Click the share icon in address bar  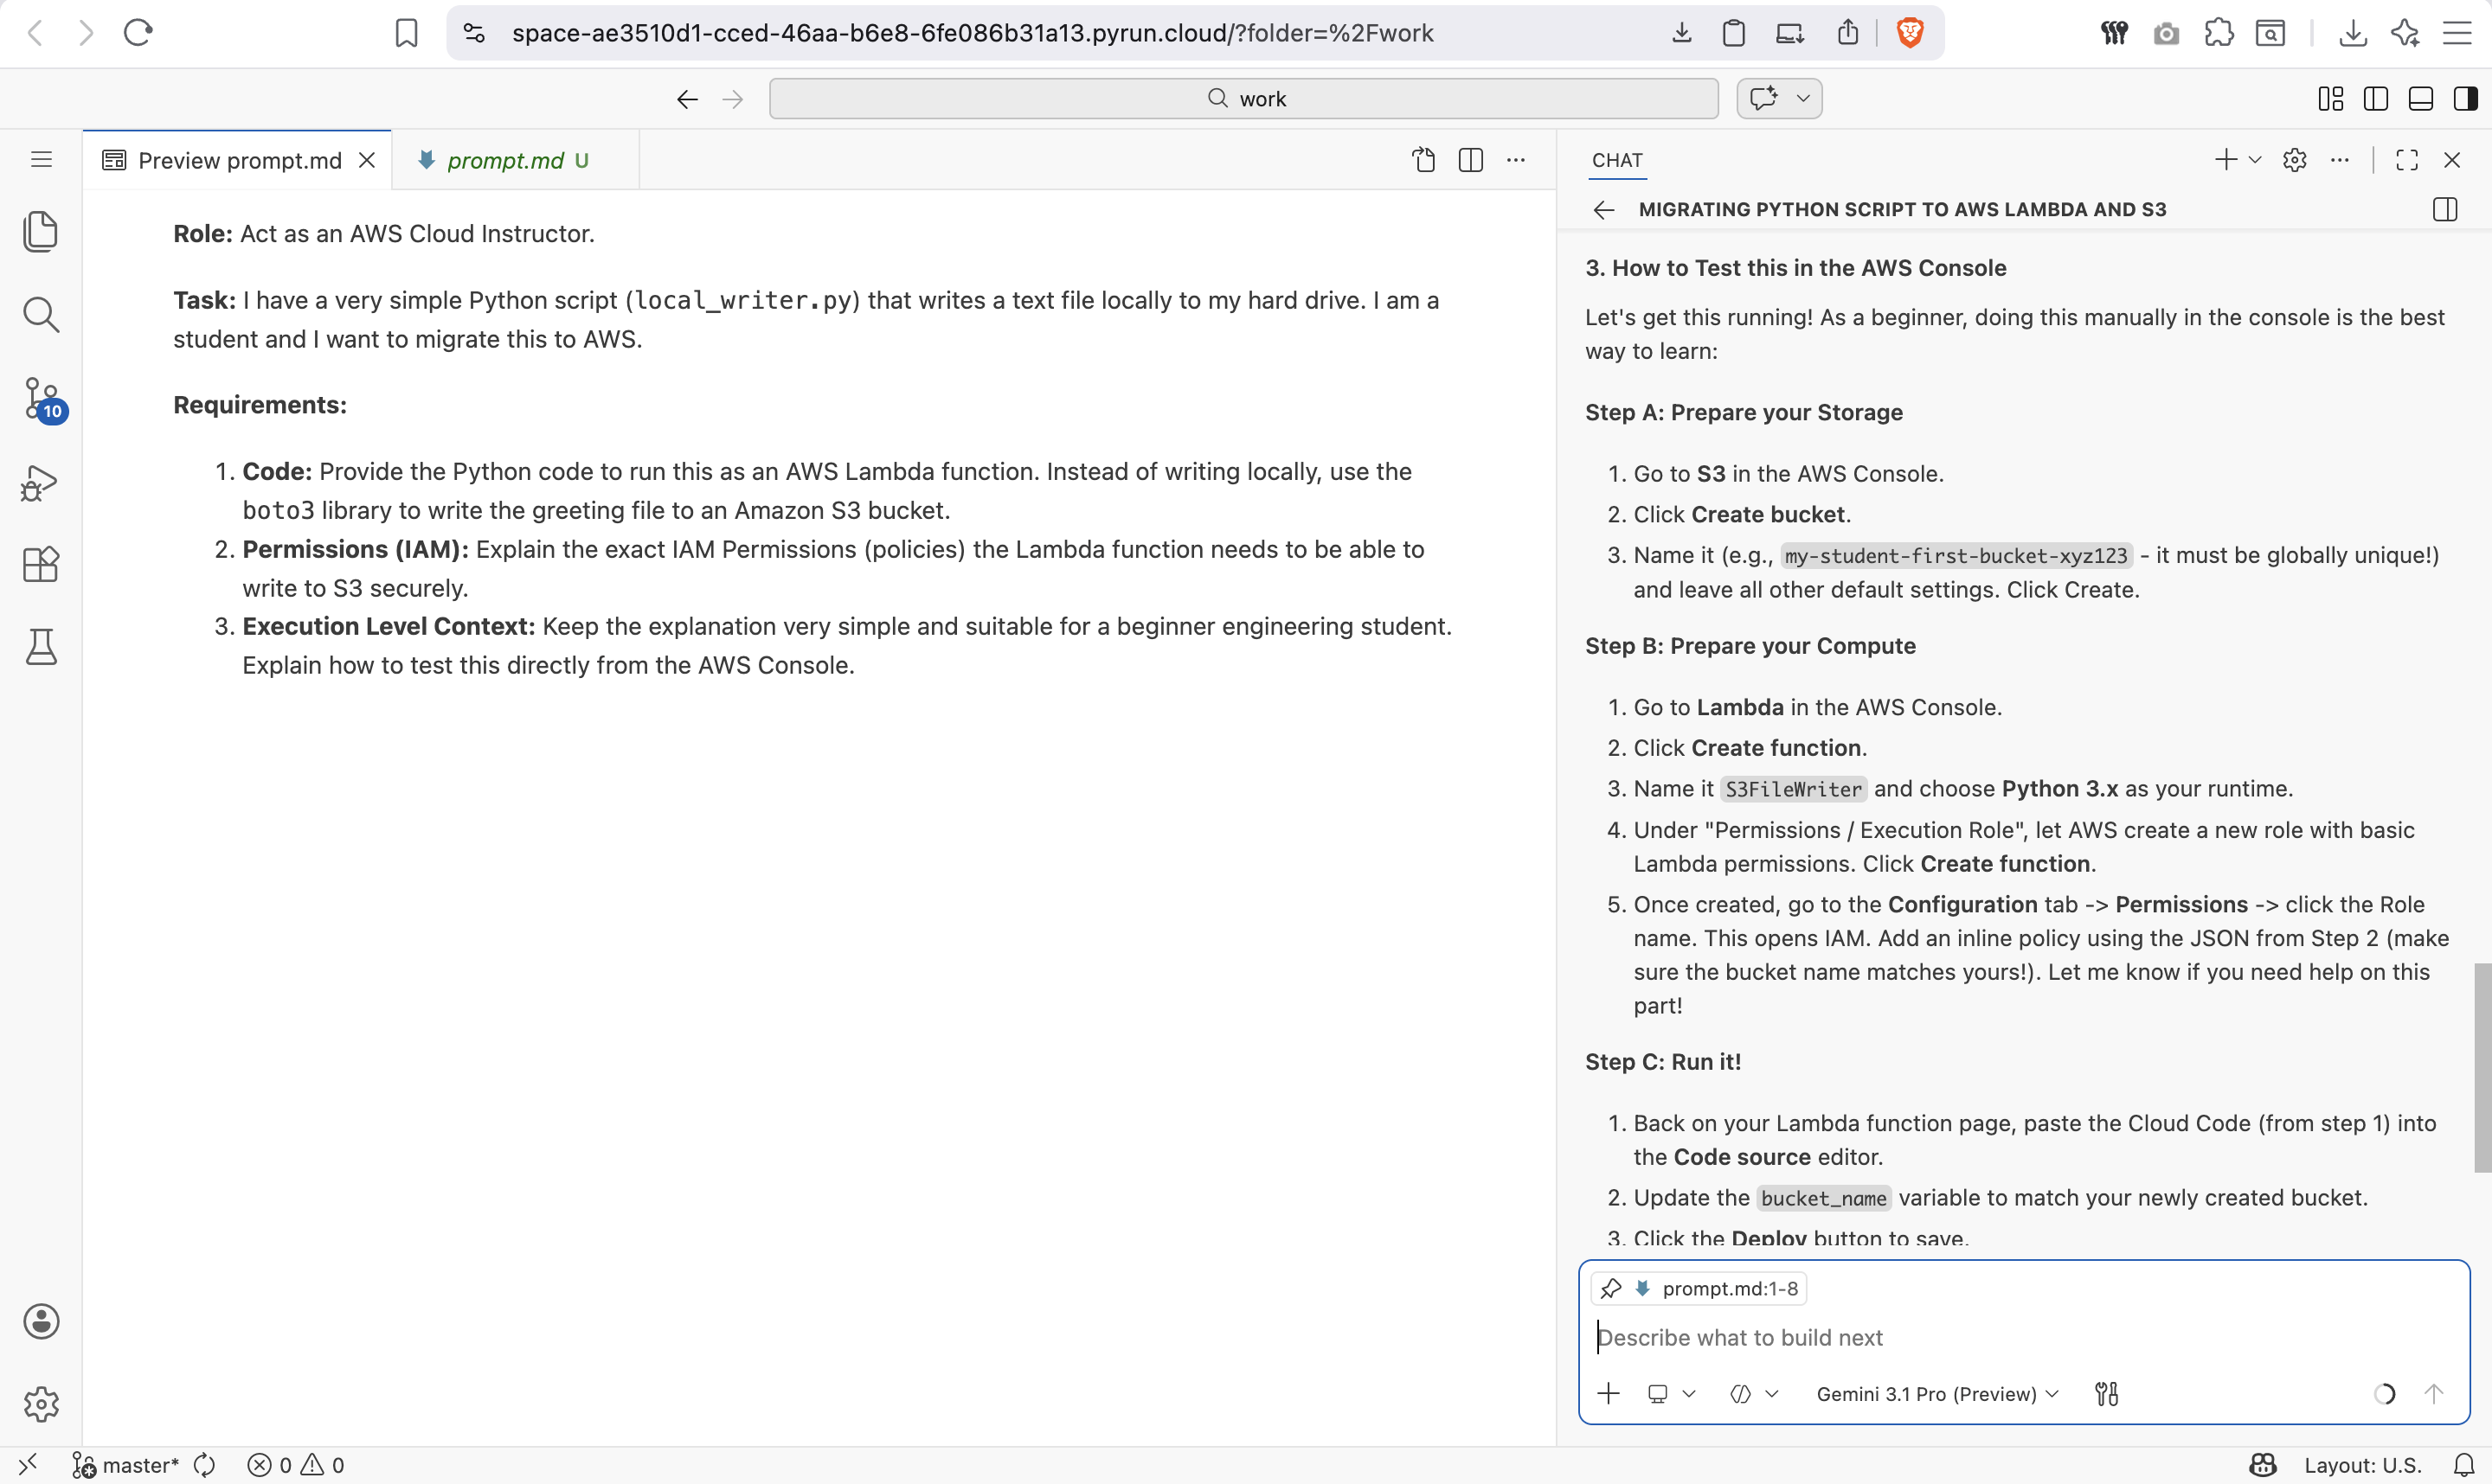pyautogui.click(x=1847, y=33)
